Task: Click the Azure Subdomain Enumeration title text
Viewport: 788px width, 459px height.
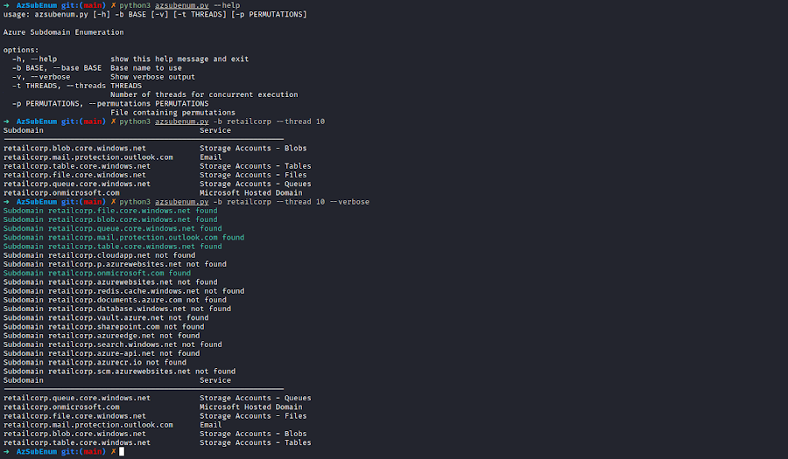Action: coord(63,32)
